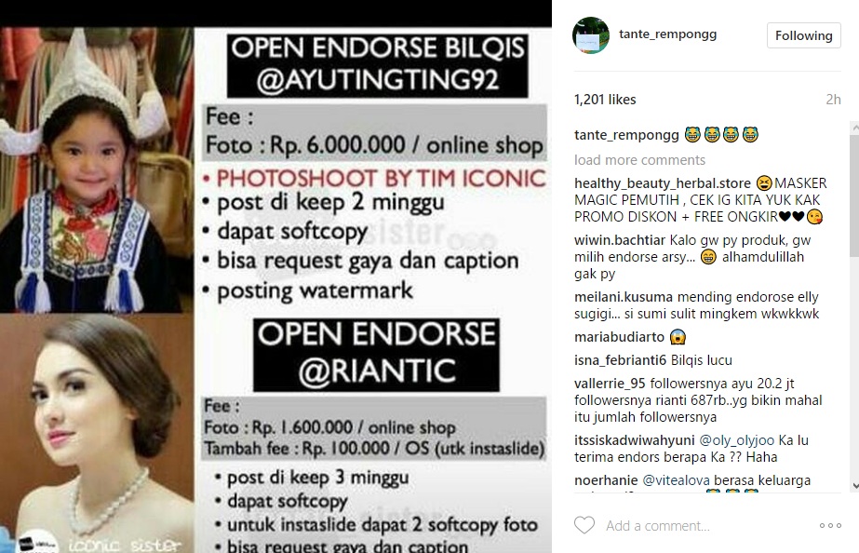The height and width of the screenshot is (553, 859).
Task: Click the scrollbar down arrow in comments
Action: click(854, 486)
